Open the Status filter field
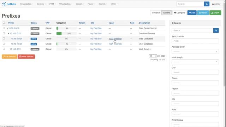Image resolution: width=226 pixels, height=127 pixels. [195, 83]
